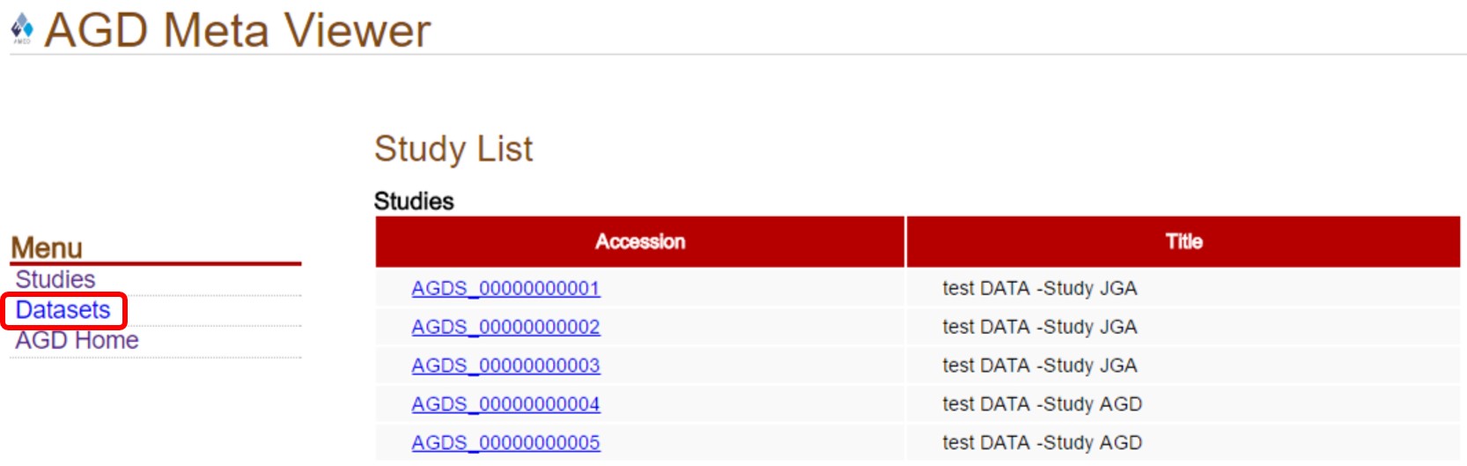This screenshot has width=1467, height=466.
Task: Open accession AGDS_00000000001
Action: 505,288
